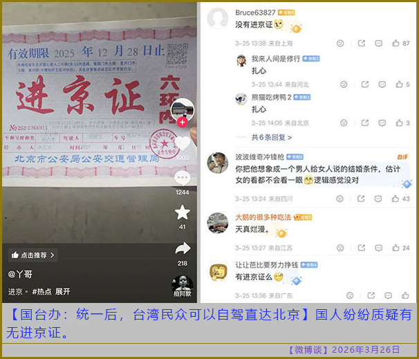
Task: Reply to 大鹅的很多种吃法 comment
Action: [378, 248]
